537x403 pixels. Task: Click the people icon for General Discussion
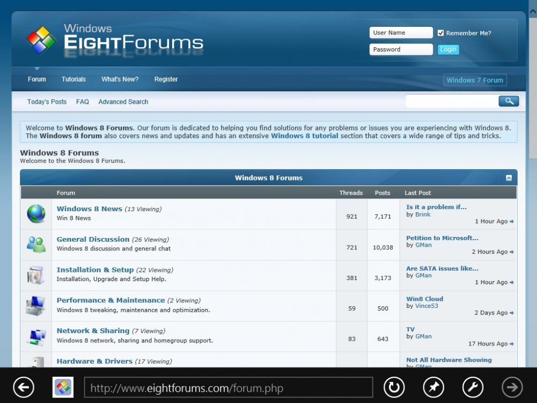coord(36,244)
